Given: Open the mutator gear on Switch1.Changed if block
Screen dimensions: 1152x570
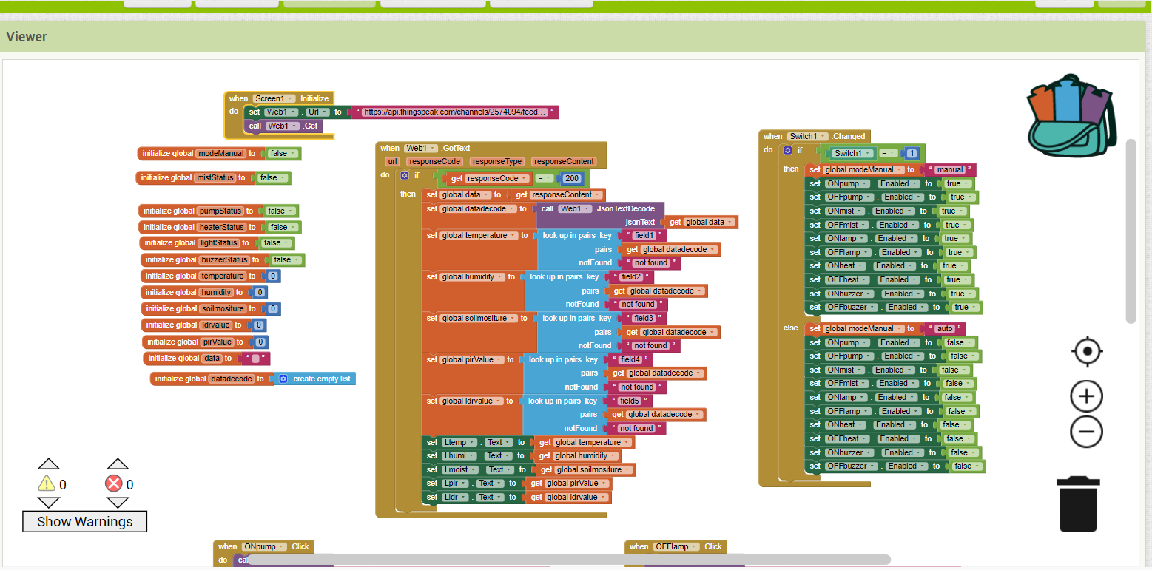Looking at the screenshot, I should [786, 150].
